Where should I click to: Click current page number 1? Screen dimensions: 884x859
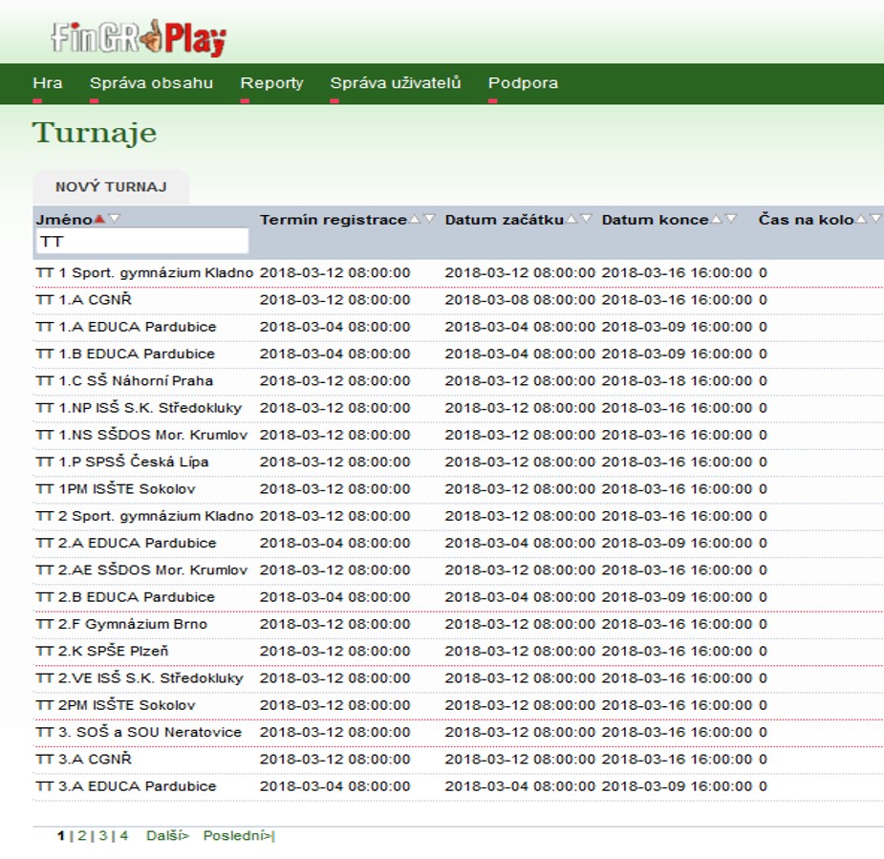point(61,835)
